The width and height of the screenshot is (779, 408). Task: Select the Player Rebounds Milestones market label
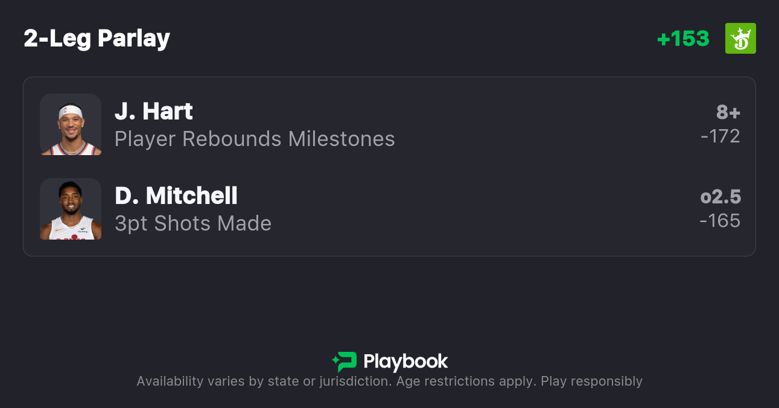pyautogui.click(x=255, y=139)
